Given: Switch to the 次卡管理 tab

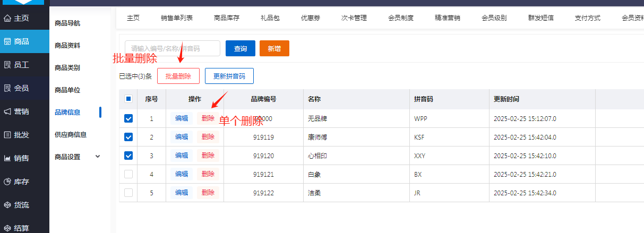Looking at the screenshot, I should (x=354, y=18).
